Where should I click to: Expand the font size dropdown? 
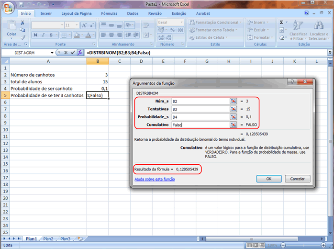point(76,25)
